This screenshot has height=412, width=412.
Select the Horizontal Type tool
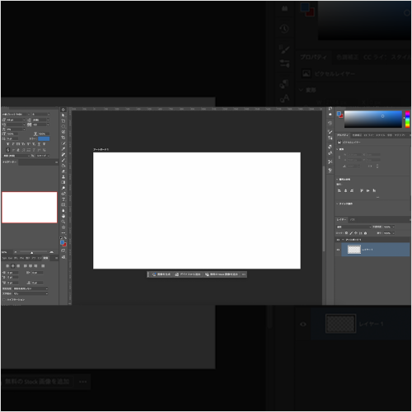(63, 199)
